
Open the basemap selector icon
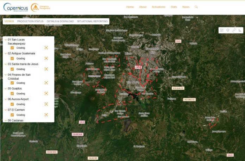coord(221,30)
